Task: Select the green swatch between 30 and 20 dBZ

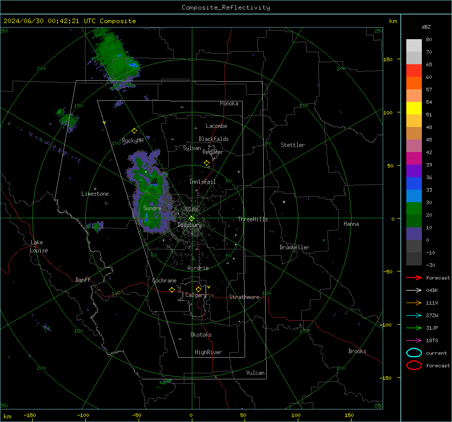Action: coord(414,209)
